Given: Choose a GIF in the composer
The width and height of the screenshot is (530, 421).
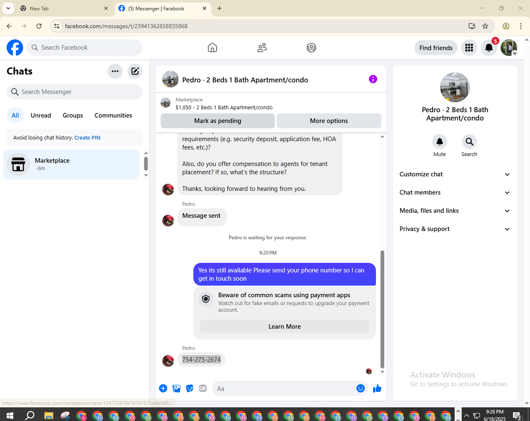Looking at the screenshot, I should coord(203,388).
